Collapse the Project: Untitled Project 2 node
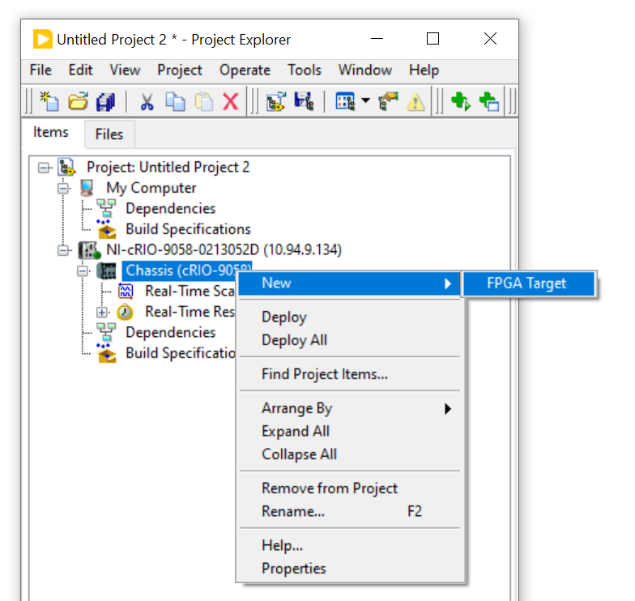Viewport: 635px width, 601px height. [x=44, y=168]
